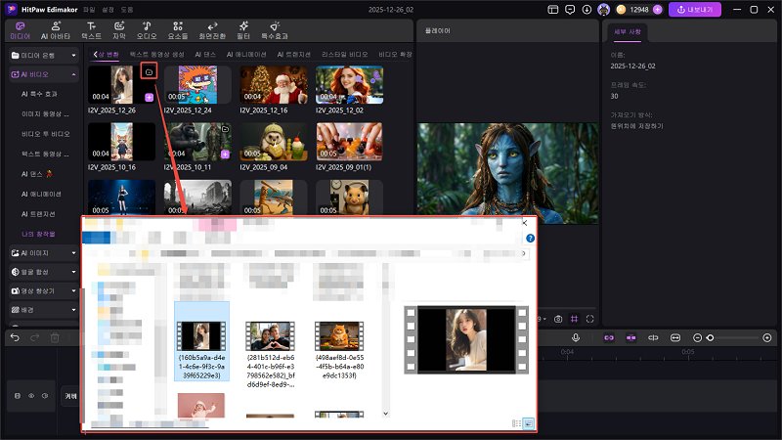The image size is (782, 440).
Task: Click the timeline zoom slider handle
Action: [x=710, y=337]
